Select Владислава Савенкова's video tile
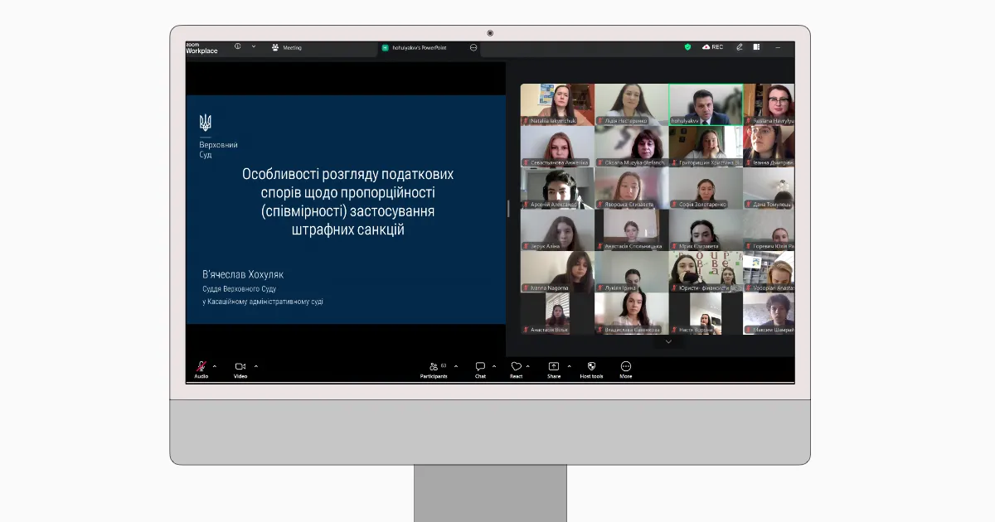The width and height of the screenshot is (995, 522). click(631, 313)
